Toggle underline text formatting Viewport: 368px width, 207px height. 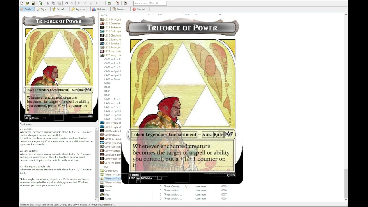pyautogui.click(x=91, y=3)
